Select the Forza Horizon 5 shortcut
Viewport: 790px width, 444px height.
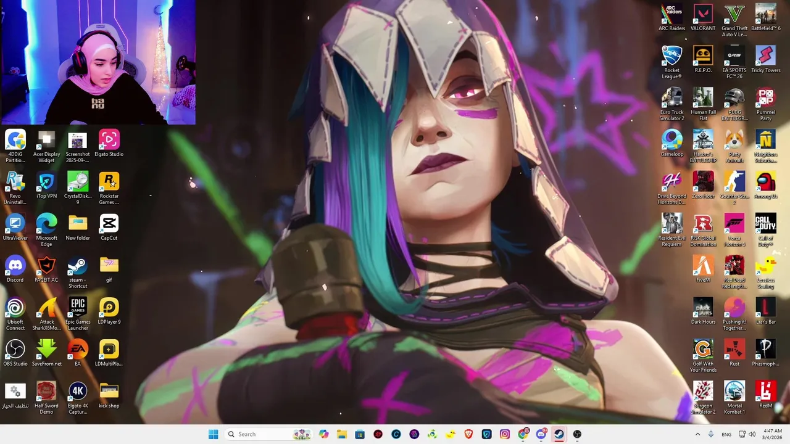(x=734, y=230)
